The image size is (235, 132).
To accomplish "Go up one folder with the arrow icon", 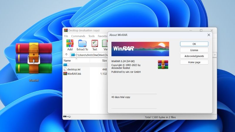I will point(66,55).
